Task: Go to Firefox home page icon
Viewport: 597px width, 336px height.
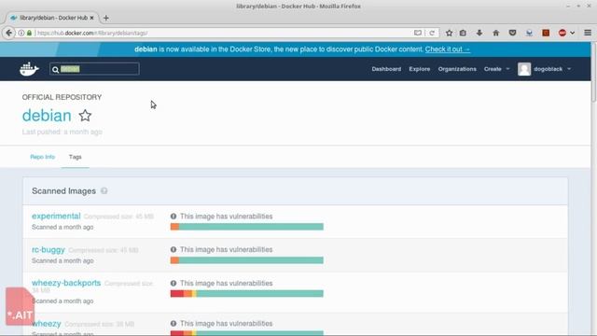Action: coord(495,33)
